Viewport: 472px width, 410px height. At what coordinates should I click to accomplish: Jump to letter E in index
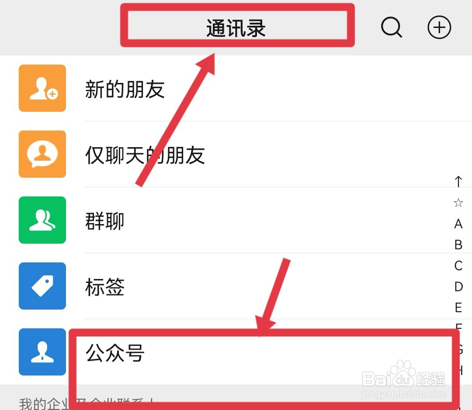pyautogui.click(x=458, y=307)
